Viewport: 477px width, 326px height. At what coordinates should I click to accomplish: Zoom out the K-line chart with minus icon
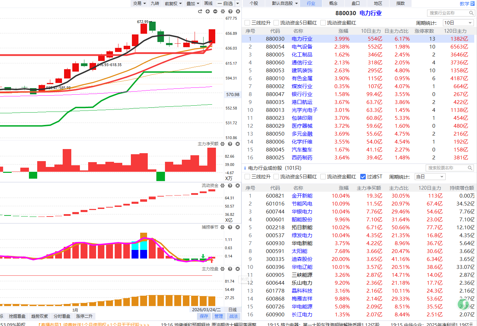tap(215, 11)
